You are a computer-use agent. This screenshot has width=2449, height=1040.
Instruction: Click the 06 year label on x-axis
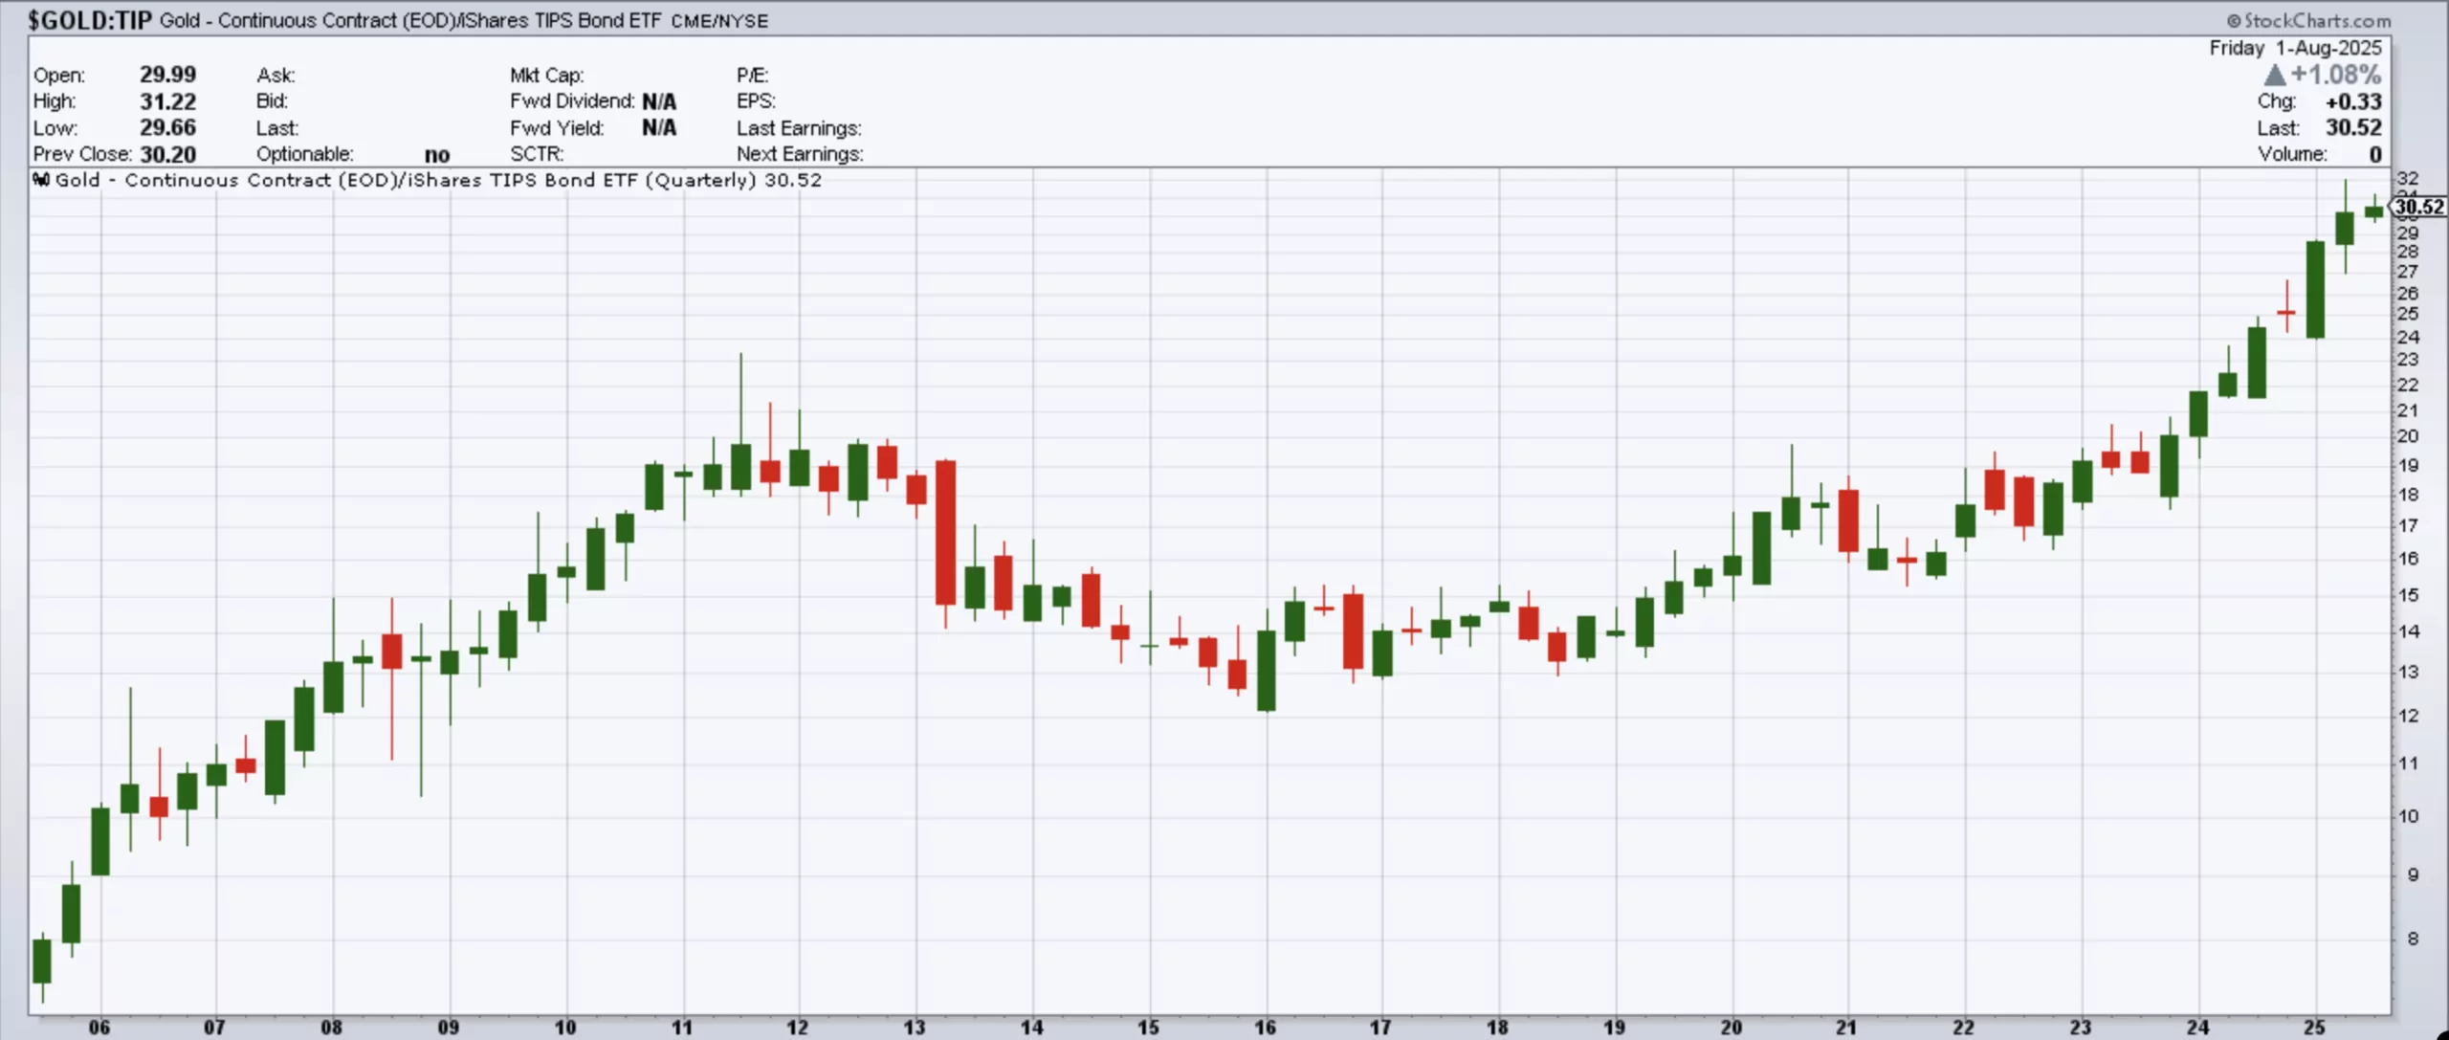pos(99,1028)
